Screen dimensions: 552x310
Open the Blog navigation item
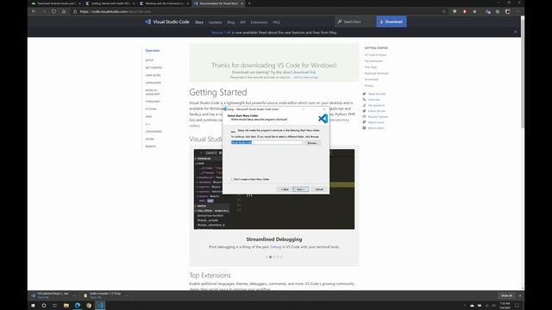(x=231, y=22)
